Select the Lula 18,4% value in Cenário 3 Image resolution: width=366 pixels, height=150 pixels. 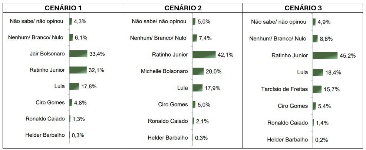[333, 72]
